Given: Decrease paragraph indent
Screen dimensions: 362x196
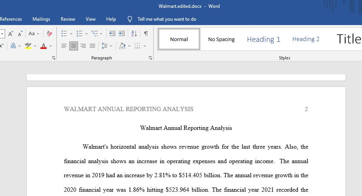Looking at the screenshot, I should pos(112,34).
